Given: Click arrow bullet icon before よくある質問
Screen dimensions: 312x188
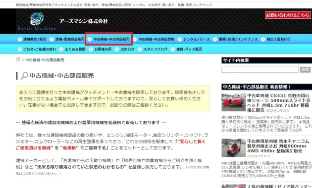Looking at the screenshot, I should click(x=61, y=49).
